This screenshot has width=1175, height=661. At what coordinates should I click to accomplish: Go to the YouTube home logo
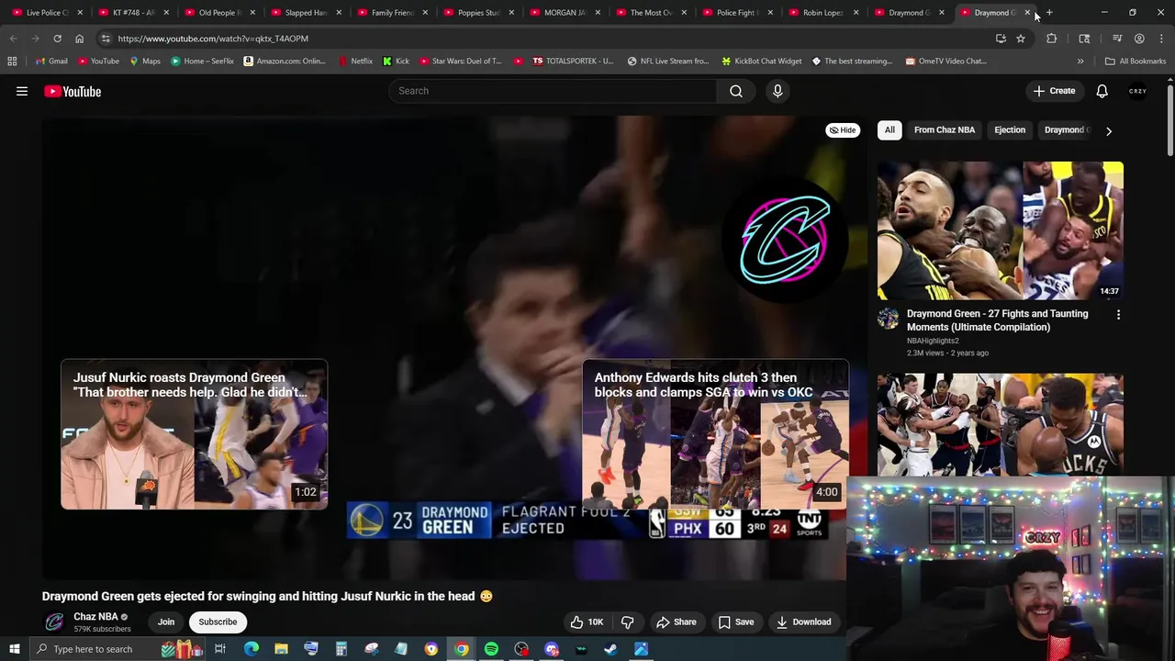pos(73,91)
